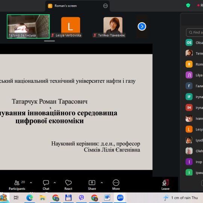203x203 pixels.
Task: Click the green encryption shield icon
Action: (188, 5)
